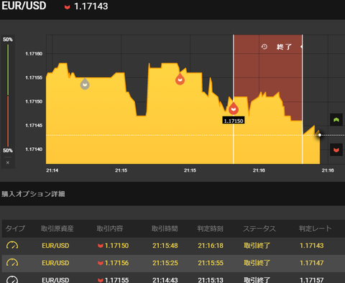Click expiry time 21:15:13
This screenshot has width=345, height=283.
(x=211, y=280)
